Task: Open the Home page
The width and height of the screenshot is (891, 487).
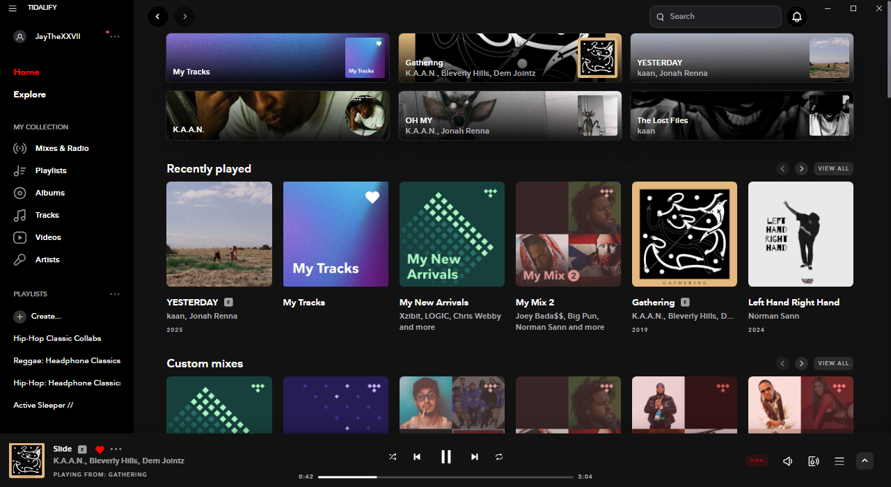Action: [26, 72]
